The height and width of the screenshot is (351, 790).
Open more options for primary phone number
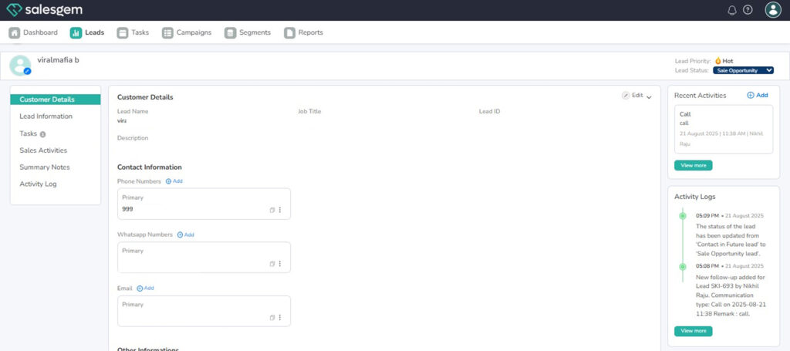pyautogui.click(x=280, y=210)
